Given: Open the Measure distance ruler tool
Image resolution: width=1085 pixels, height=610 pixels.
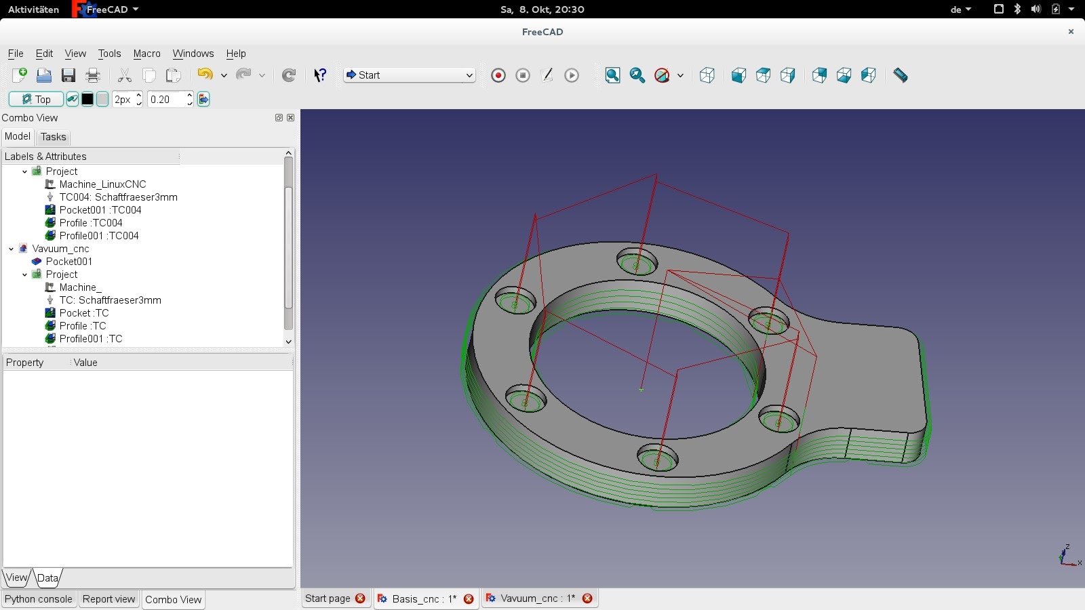Looking at the screenshot, I should (900, 75).
